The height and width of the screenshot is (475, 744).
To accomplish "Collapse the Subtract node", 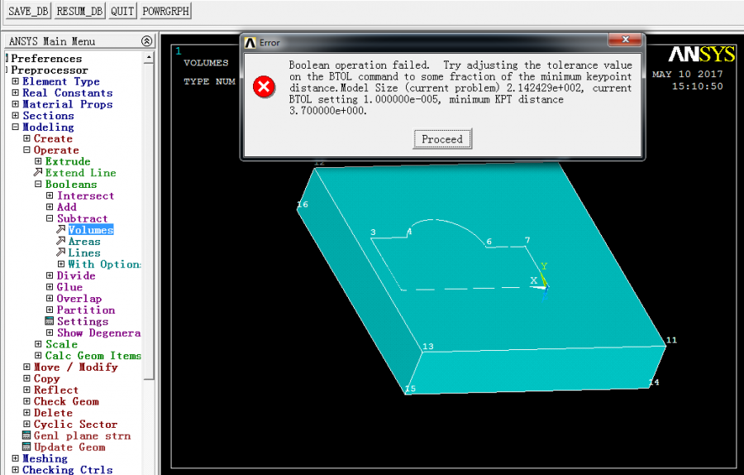I will pos(50,218).
